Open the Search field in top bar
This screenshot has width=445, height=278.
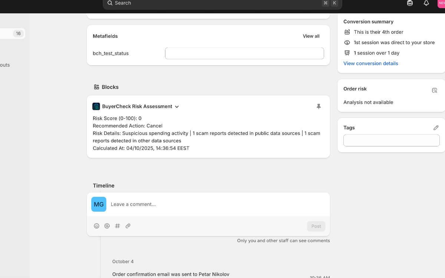(222, 3)
